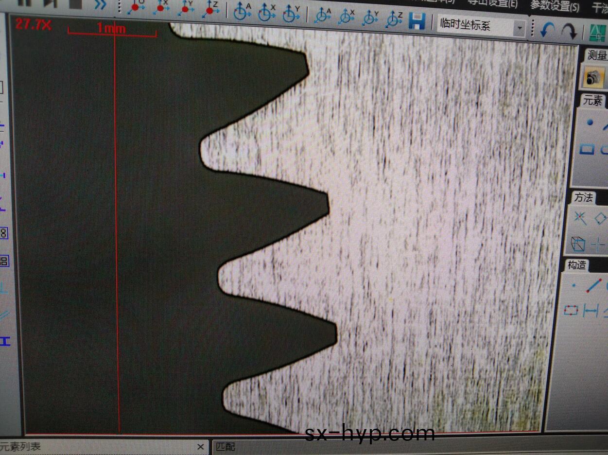
Task: Click the redo arrow icon
Action: [569, 32]
